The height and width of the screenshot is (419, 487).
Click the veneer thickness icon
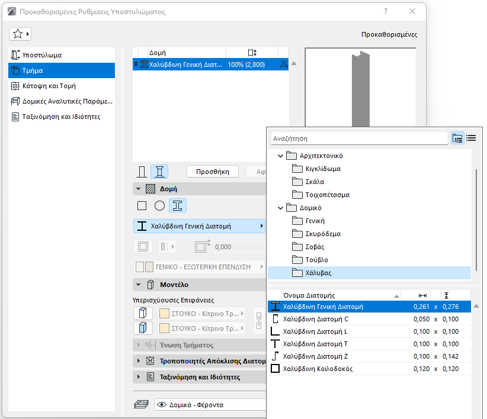202,246
